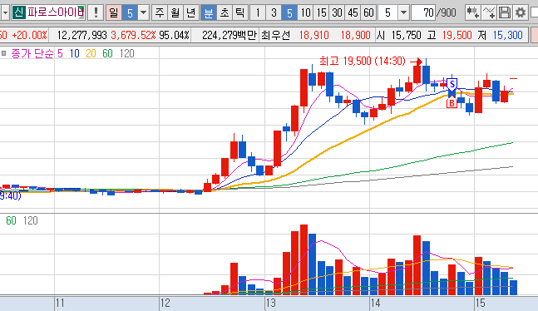The width and height of the screenshot is (538, 311).
Task: Expand the dropdown arrow next to 일 5
Action: [143, 13]
